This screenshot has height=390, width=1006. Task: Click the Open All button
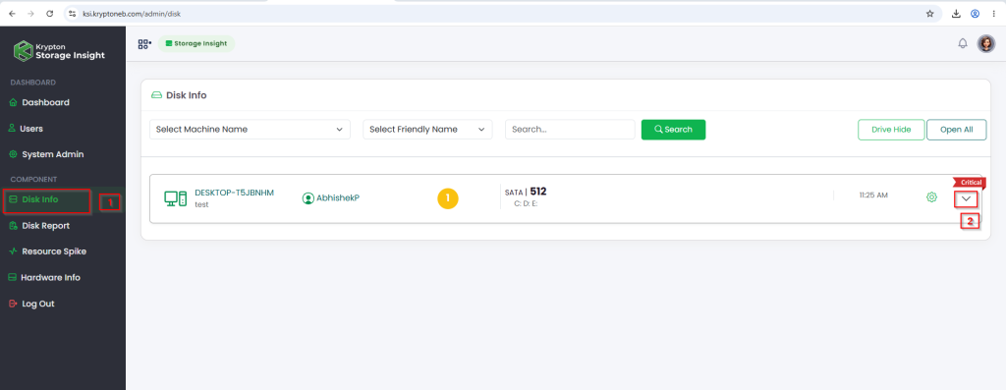(957, 129)
